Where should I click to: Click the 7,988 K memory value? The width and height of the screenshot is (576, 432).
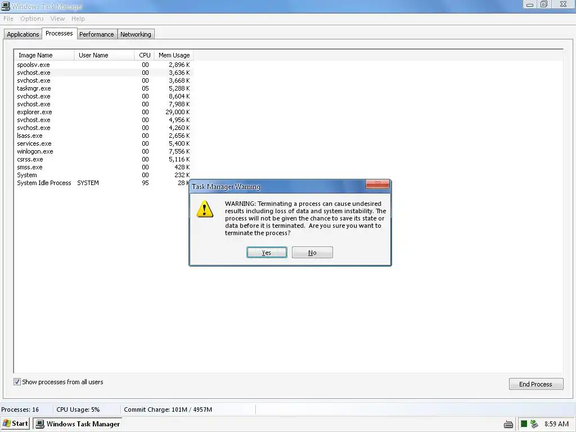pyautogui.click(x=179, y=104)
